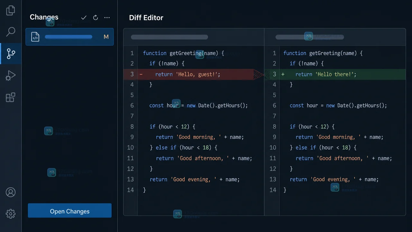Click the minus marker on left line 3

coord(141,74)
